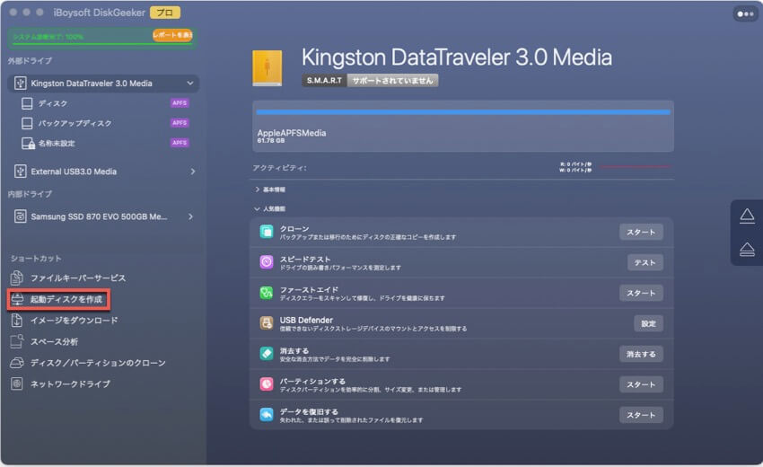Viewport: 763px width, 467px height.
Task: Click the orange report button
Action: 172,35
